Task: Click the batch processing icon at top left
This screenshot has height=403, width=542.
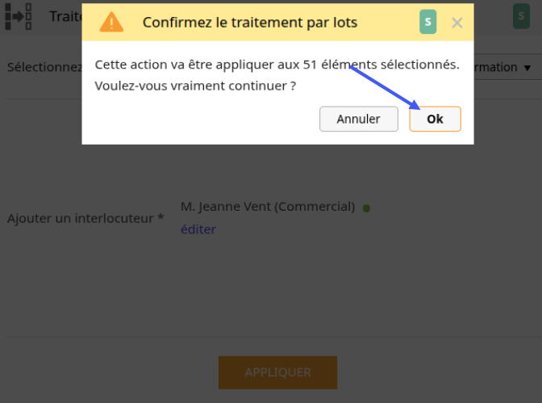Action: pos(19,16)
